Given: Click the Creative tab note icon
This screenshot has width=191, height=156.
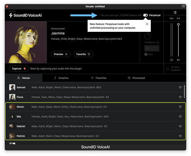Looking at the screenshot, I should (x=55, y=78).
